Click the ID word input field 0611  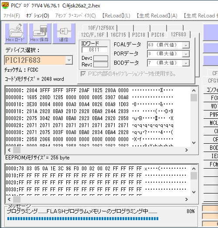(x=95, y=50)
